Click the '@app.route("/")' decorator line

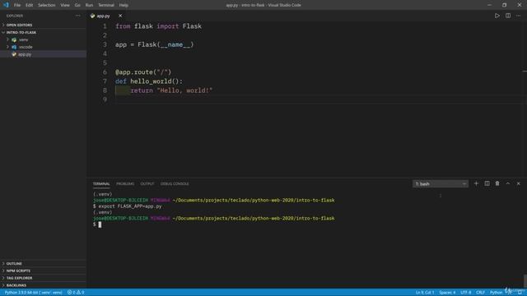143,72
